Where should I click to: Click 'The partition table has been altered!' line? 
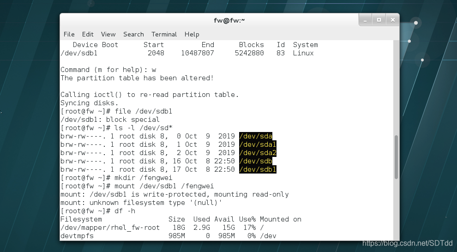click(x=137, y=78)
